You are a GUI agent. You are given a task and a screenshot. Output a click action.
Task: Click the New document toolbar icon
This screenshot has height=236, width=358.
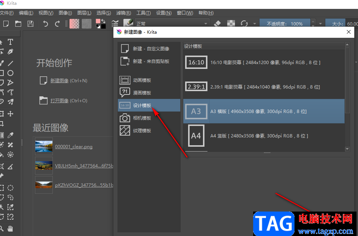click(6, 24)
